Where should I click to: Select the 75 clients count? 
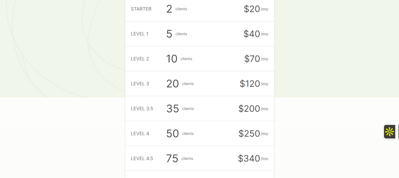coord(179,159)
